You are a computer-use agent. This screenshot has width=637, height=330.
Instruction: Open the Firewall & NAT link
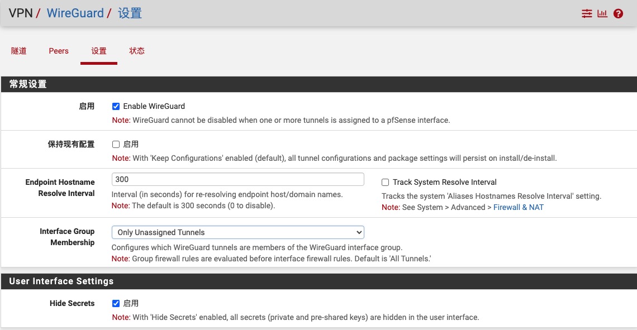coord(518,207)
